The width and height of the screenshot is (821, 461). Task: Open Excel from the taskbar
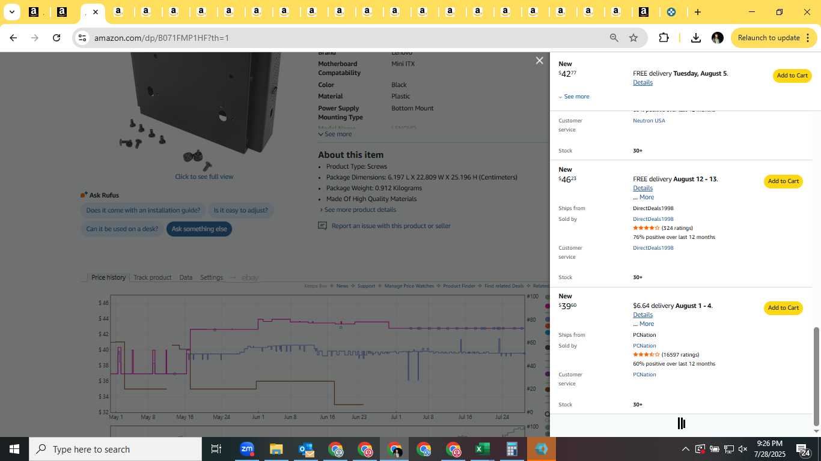482,449
